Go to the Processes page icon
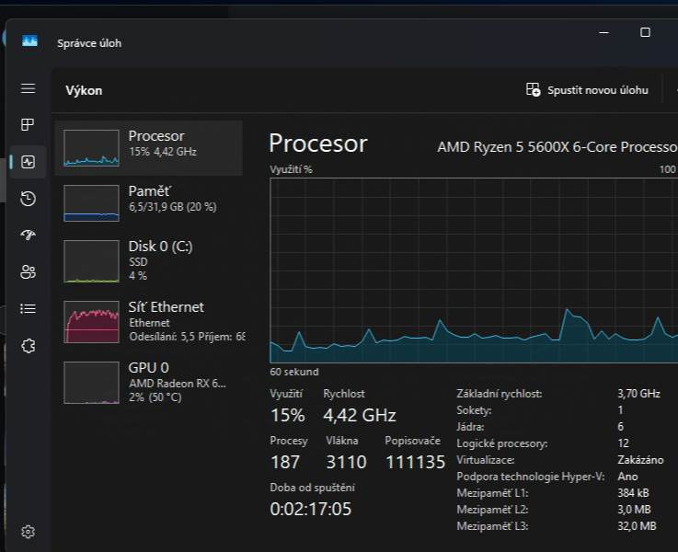This screenshot has width=678, height=552. [x=28, y=125]
